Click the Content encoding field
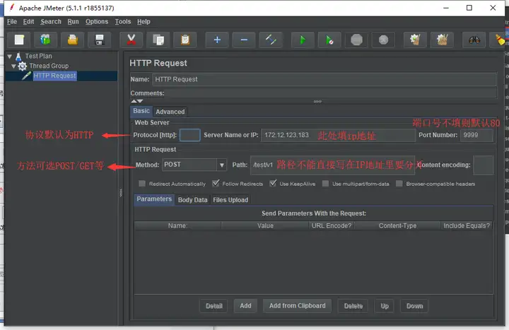The width and height of the screenshot is (509, 330). [484, 165]
